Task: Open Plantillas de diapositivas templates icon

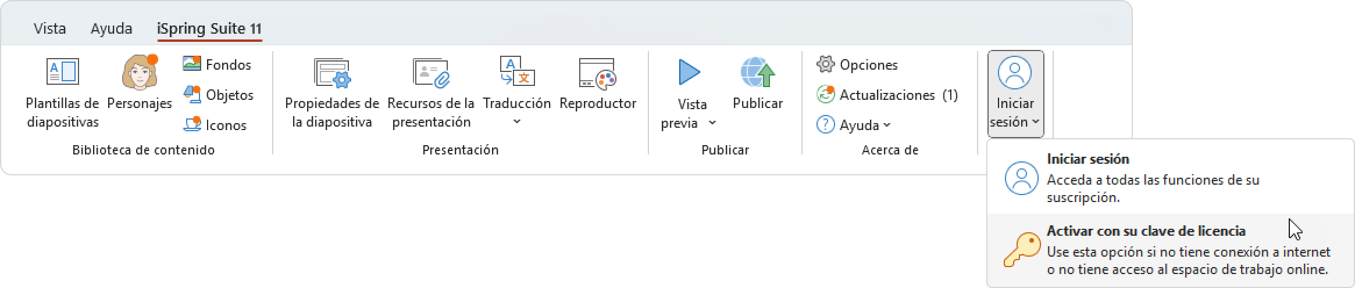Action: point(62,73)
